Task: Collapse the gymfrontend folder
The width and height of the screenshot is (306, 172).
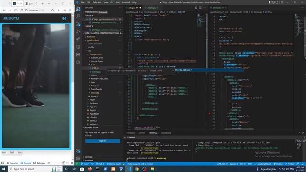Action: coord(93,40)
